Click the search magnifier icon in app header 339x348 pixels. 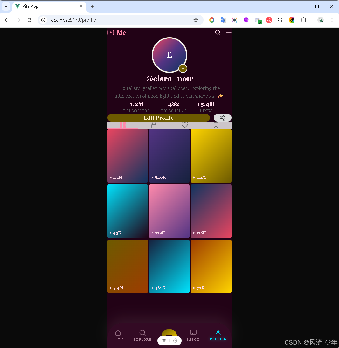coord(218,33)
